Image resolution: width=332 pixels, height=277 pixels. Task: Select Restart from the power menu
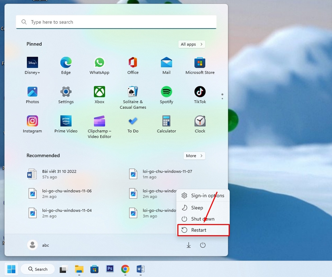[x=199, y=230]
